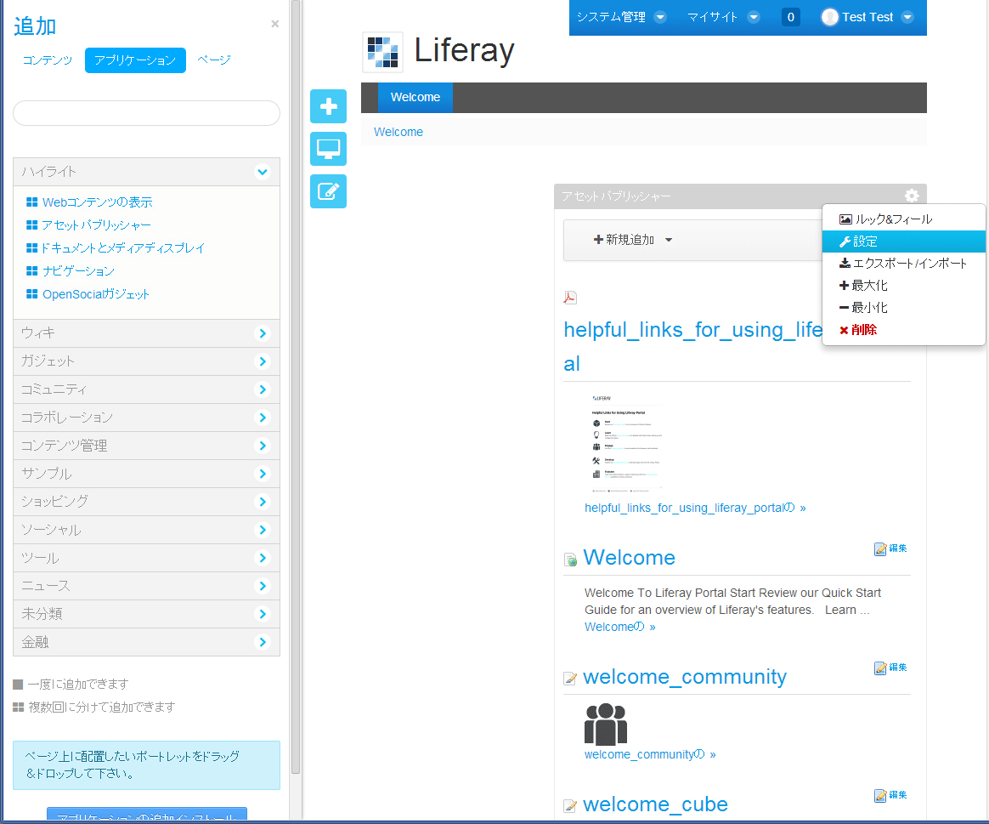Open the device preview monitor icon
The height and width of the screenshot is (824, 989).
coord(328,149)
